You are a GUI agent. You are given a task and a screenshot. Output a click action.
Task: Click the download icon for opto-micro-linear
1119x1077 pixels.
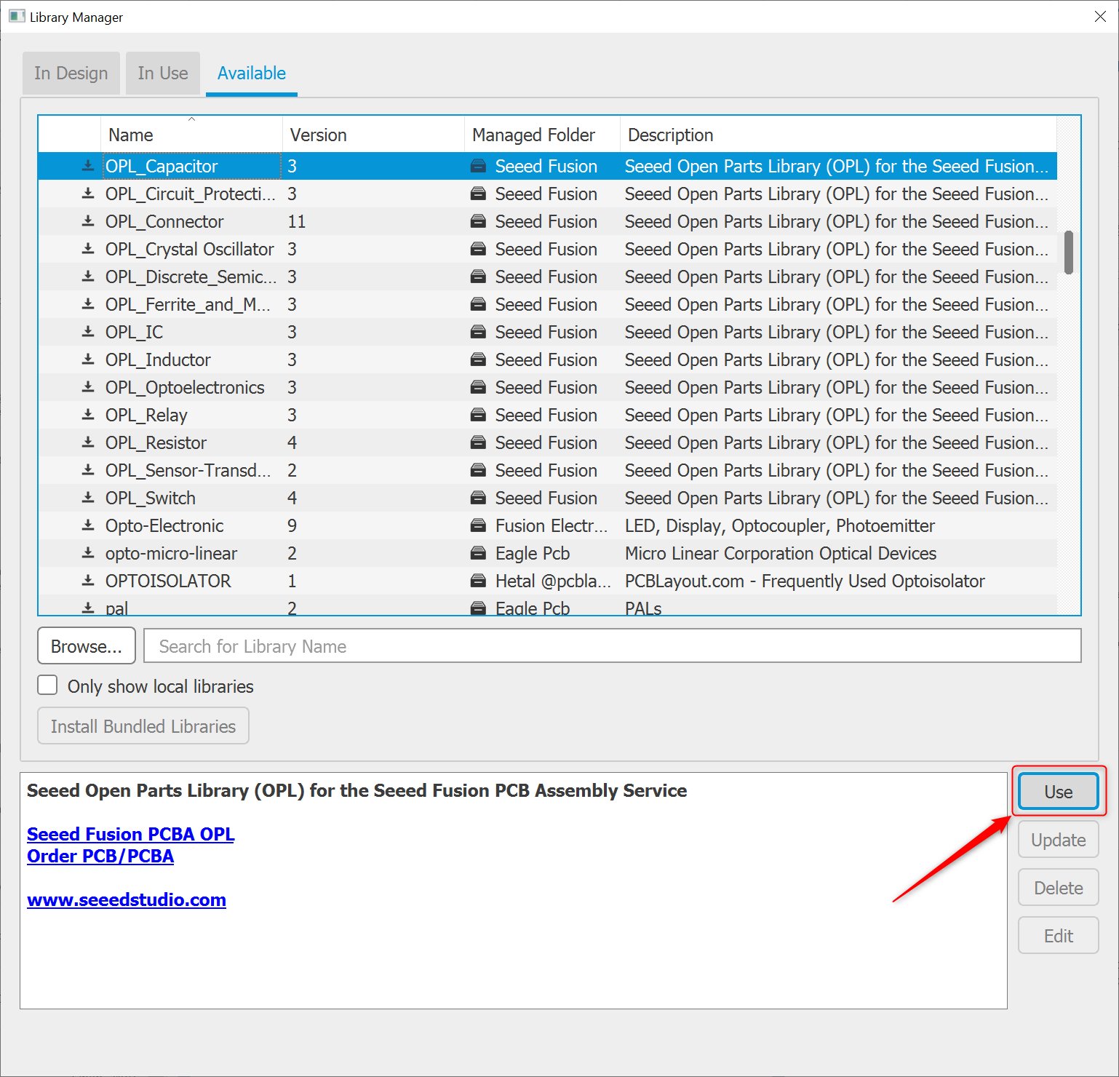[x=88, y=553]
